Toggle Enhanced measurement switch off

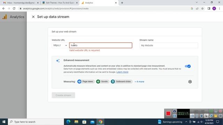[188, 66]
